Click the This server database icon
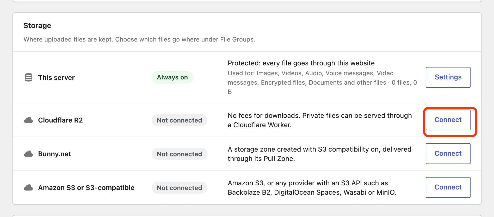This screenshot has width=494, height=217. click(29, 77)
